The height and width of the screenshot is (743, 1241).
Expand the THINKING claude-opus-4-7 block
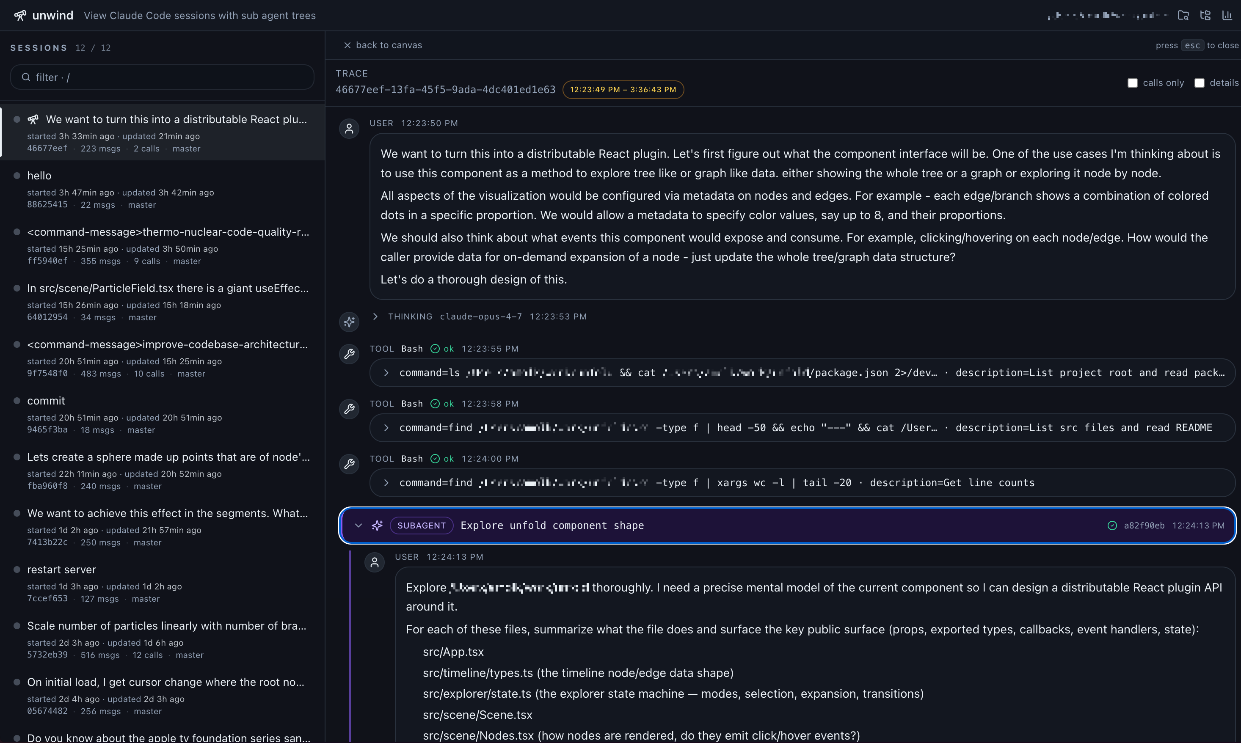(x=375, y=316)
